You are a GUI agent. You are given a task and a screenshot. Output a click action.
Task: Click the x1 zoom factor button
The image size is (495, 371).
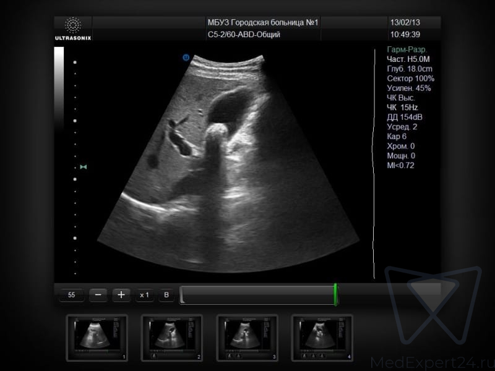coord(144,295)
